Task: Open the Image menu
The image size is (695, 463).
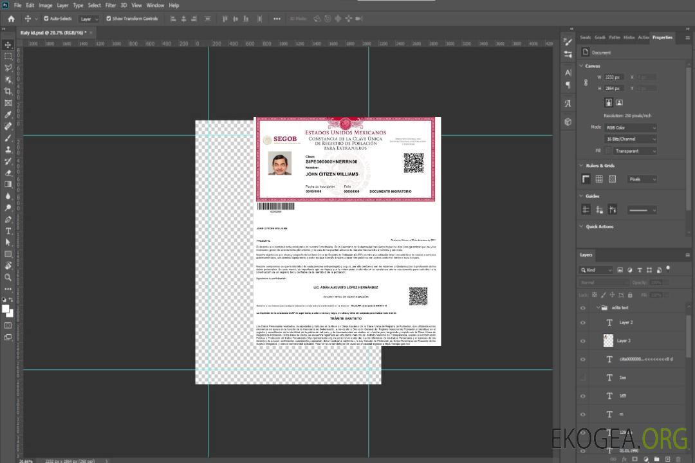Action: pos(46,5)
